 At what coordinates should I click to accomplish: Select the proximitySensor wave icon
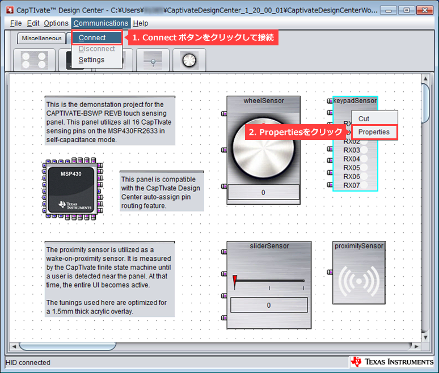(359, 281)
